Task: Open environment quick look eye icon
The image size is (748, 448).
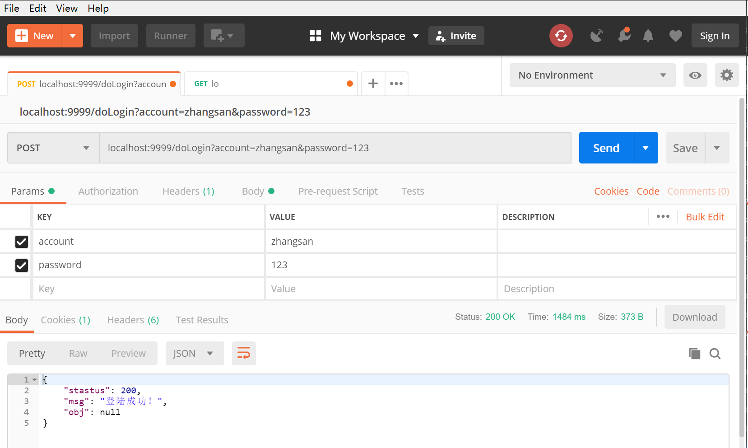Action: click(695, 75)
